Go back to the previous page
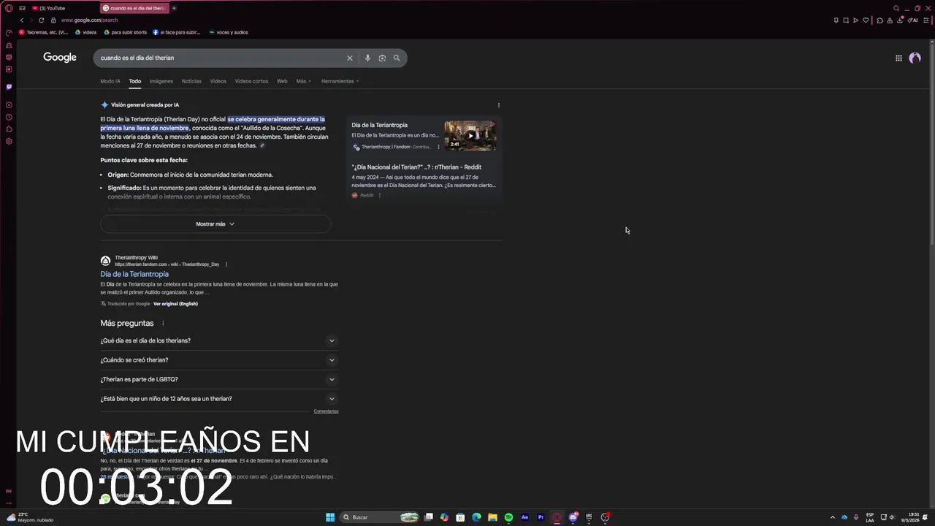This screenshot has height=526, width=935. tap(21, 20)
